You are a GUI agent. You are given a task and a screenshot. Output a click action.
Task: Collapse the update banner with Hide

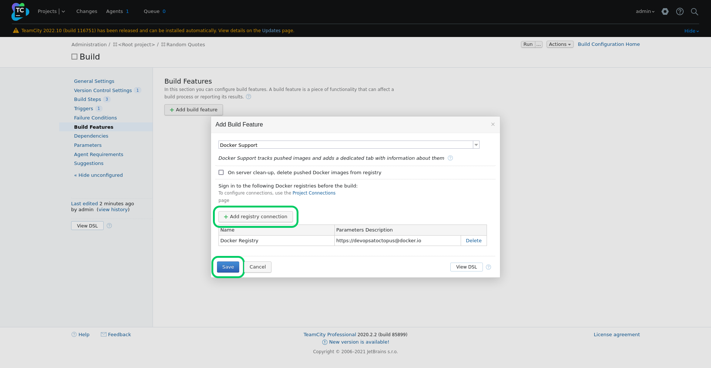click(691, 31)
